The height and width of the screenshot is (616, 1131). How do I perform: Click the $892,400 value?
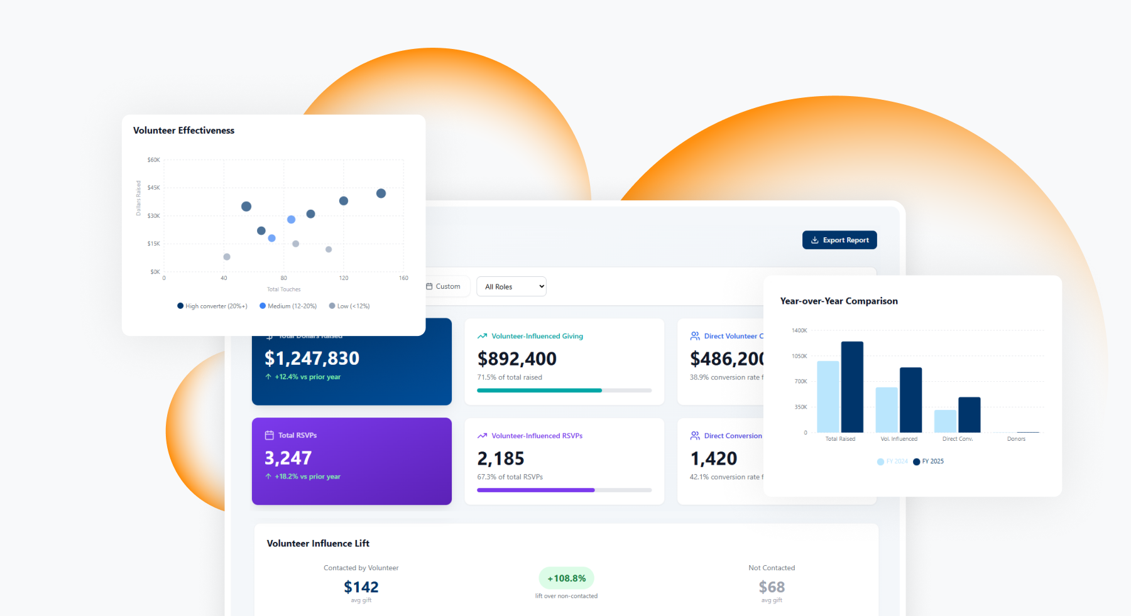click(516, 359)
